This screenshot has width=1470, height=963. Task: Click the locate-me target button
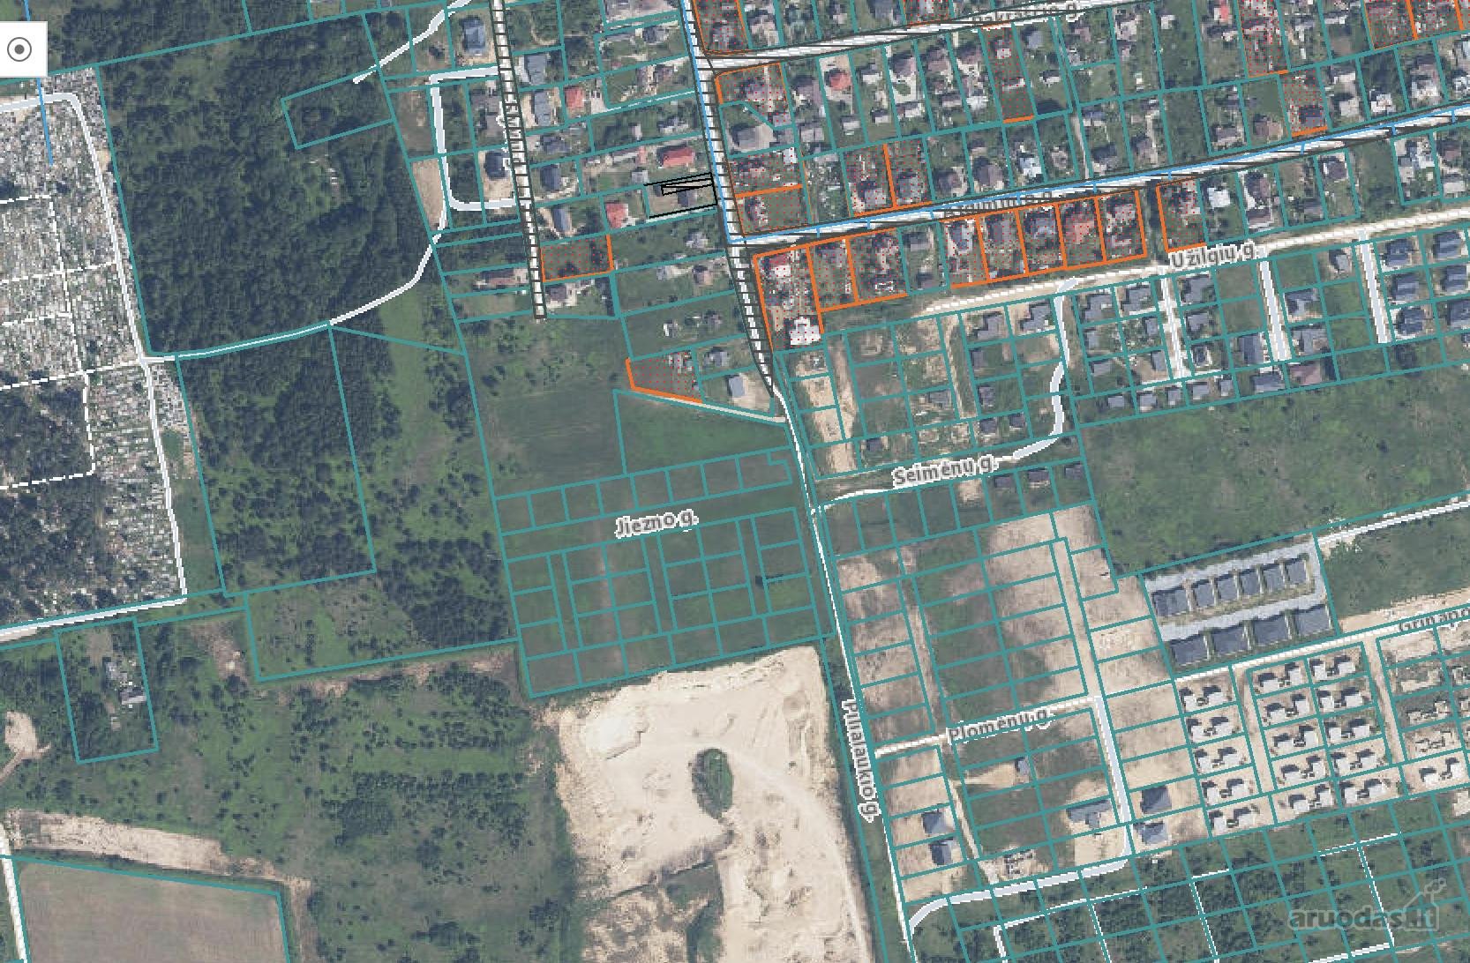[x=19, y=49]
